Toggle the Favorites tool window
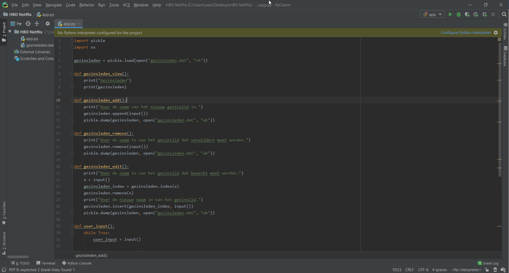Viewport: 509px width, 273px height. click(4, 212)
